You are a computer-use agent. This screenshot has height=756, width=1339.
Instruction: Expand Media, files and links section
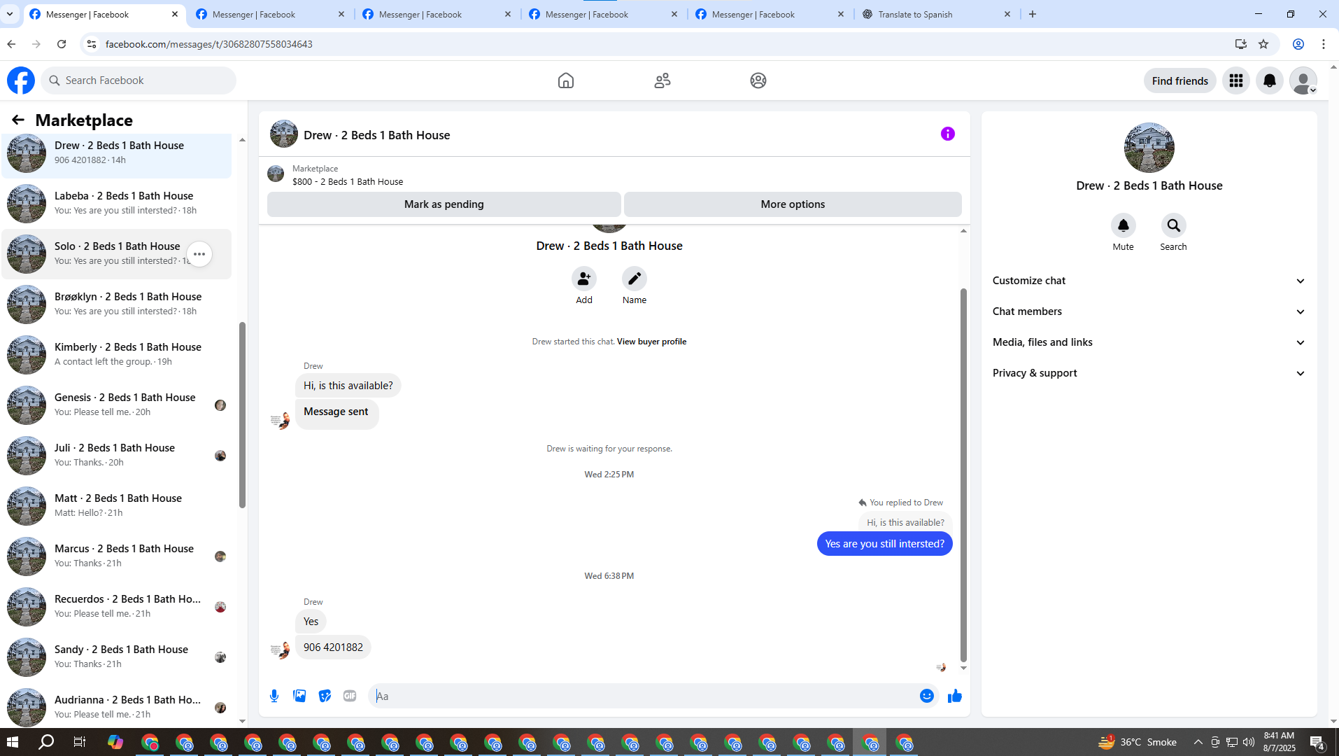[1149, 342]
